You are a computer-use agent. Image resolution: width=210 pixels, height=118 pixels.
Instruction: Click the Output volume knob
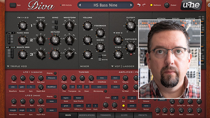(x=167, y=5)
